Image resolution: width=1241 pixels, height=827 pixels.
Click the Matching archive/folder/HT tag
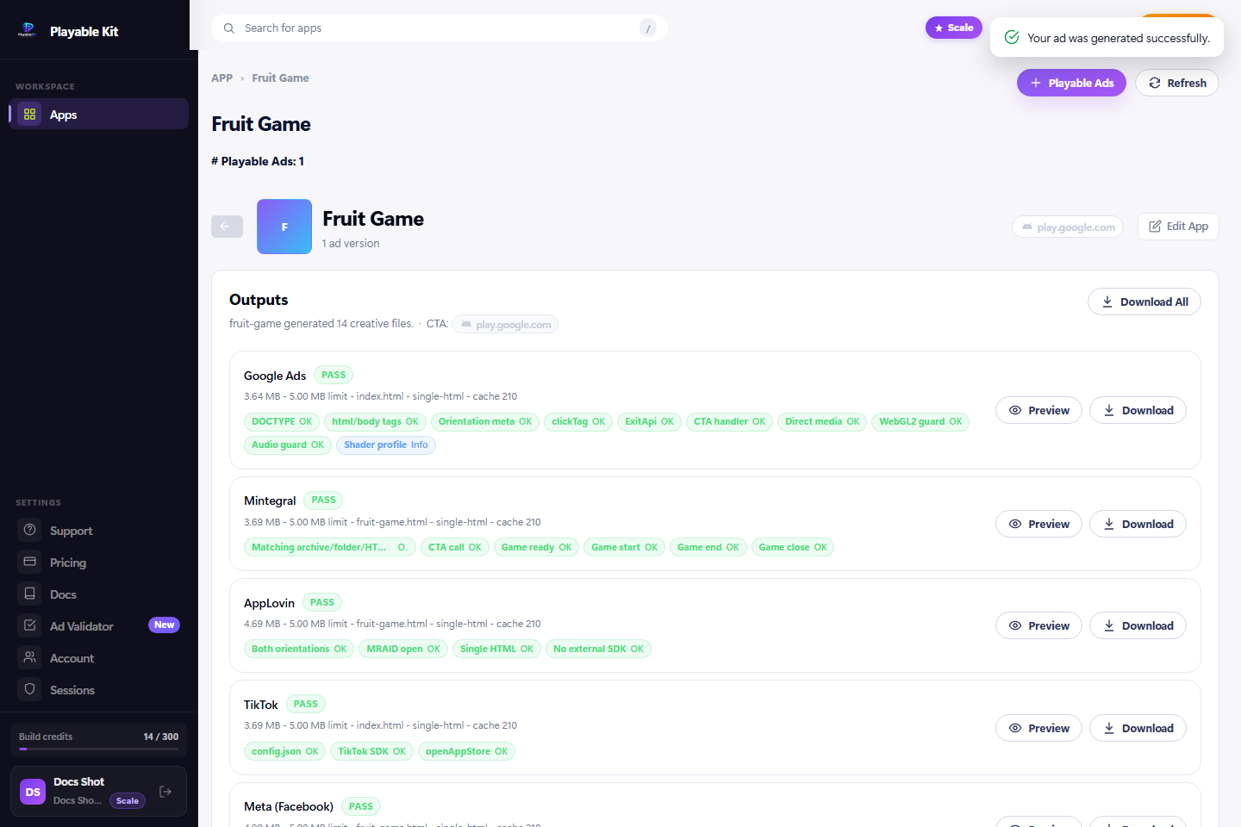click(330, 547)
